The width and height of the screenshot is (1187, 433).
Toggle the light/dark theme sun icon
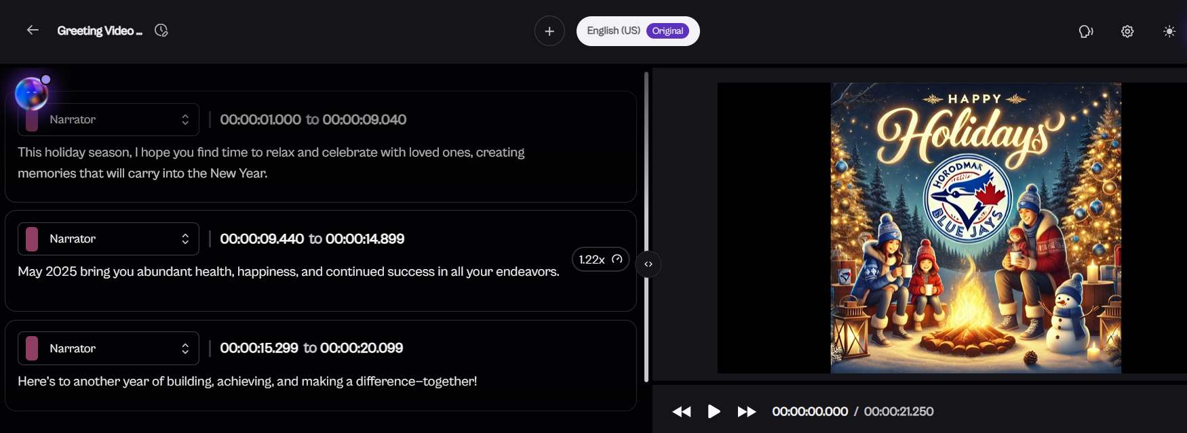[1169, 31]
